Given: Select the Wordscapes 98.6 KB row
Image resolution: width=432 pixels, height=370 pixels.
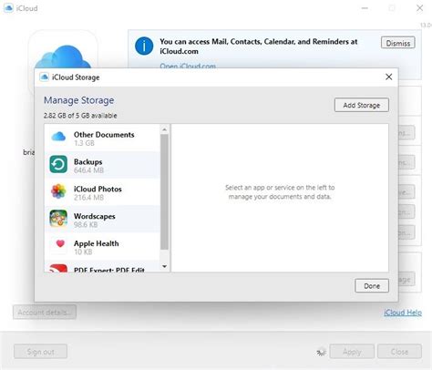Looking at the screenshot, I should 102,219.
